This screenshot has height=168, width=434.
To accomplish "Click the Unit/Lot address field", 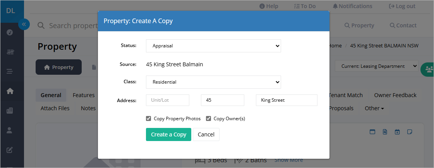I will [168, 100].
